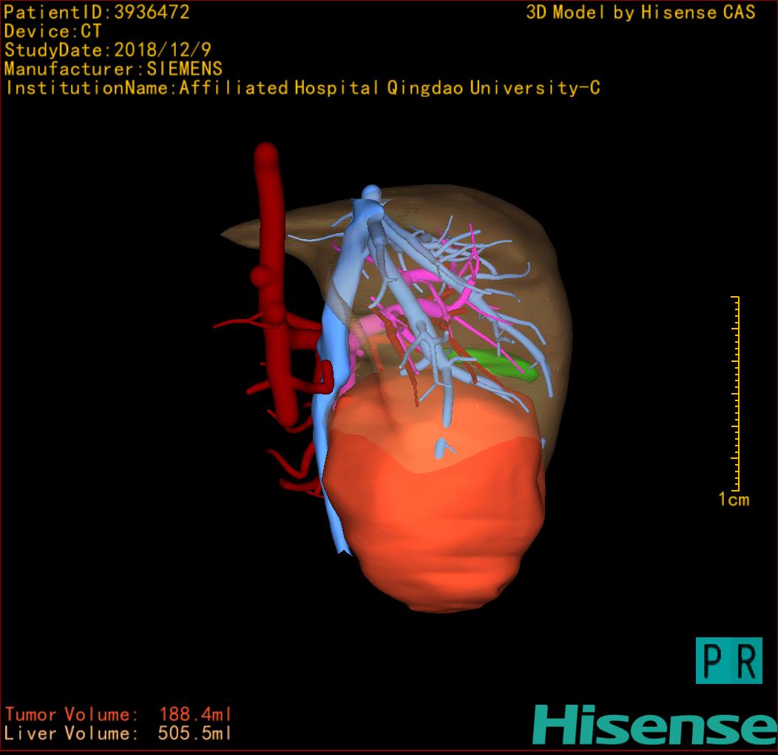Click the InstitutionName overlay text
The width and height of the screenshot is (778, 755).
[302, 88]
